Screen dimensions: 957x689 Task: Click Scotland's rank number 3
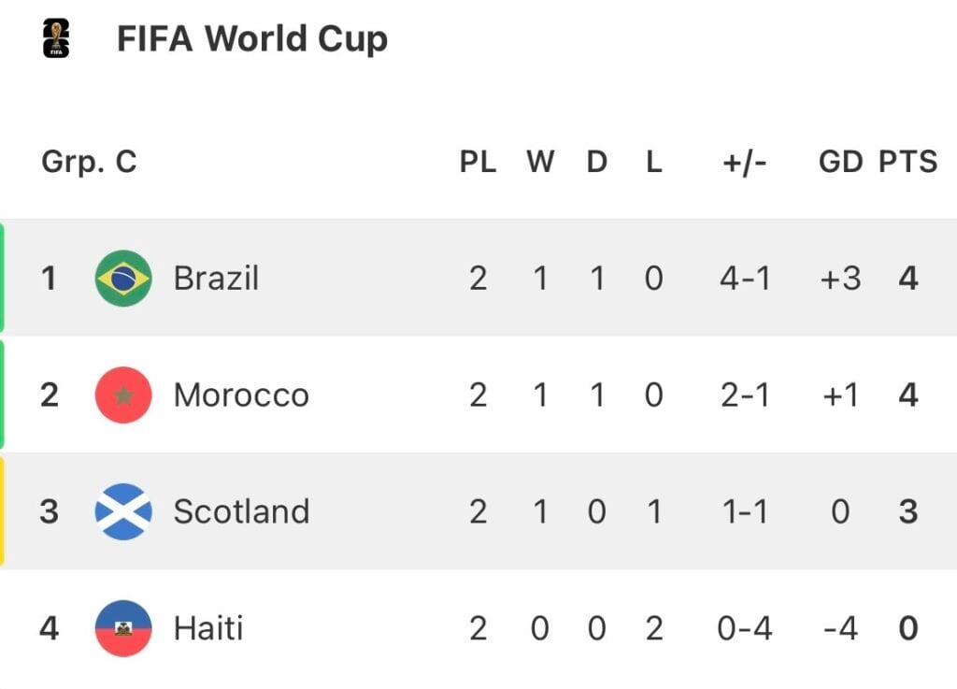coord(49,511)
